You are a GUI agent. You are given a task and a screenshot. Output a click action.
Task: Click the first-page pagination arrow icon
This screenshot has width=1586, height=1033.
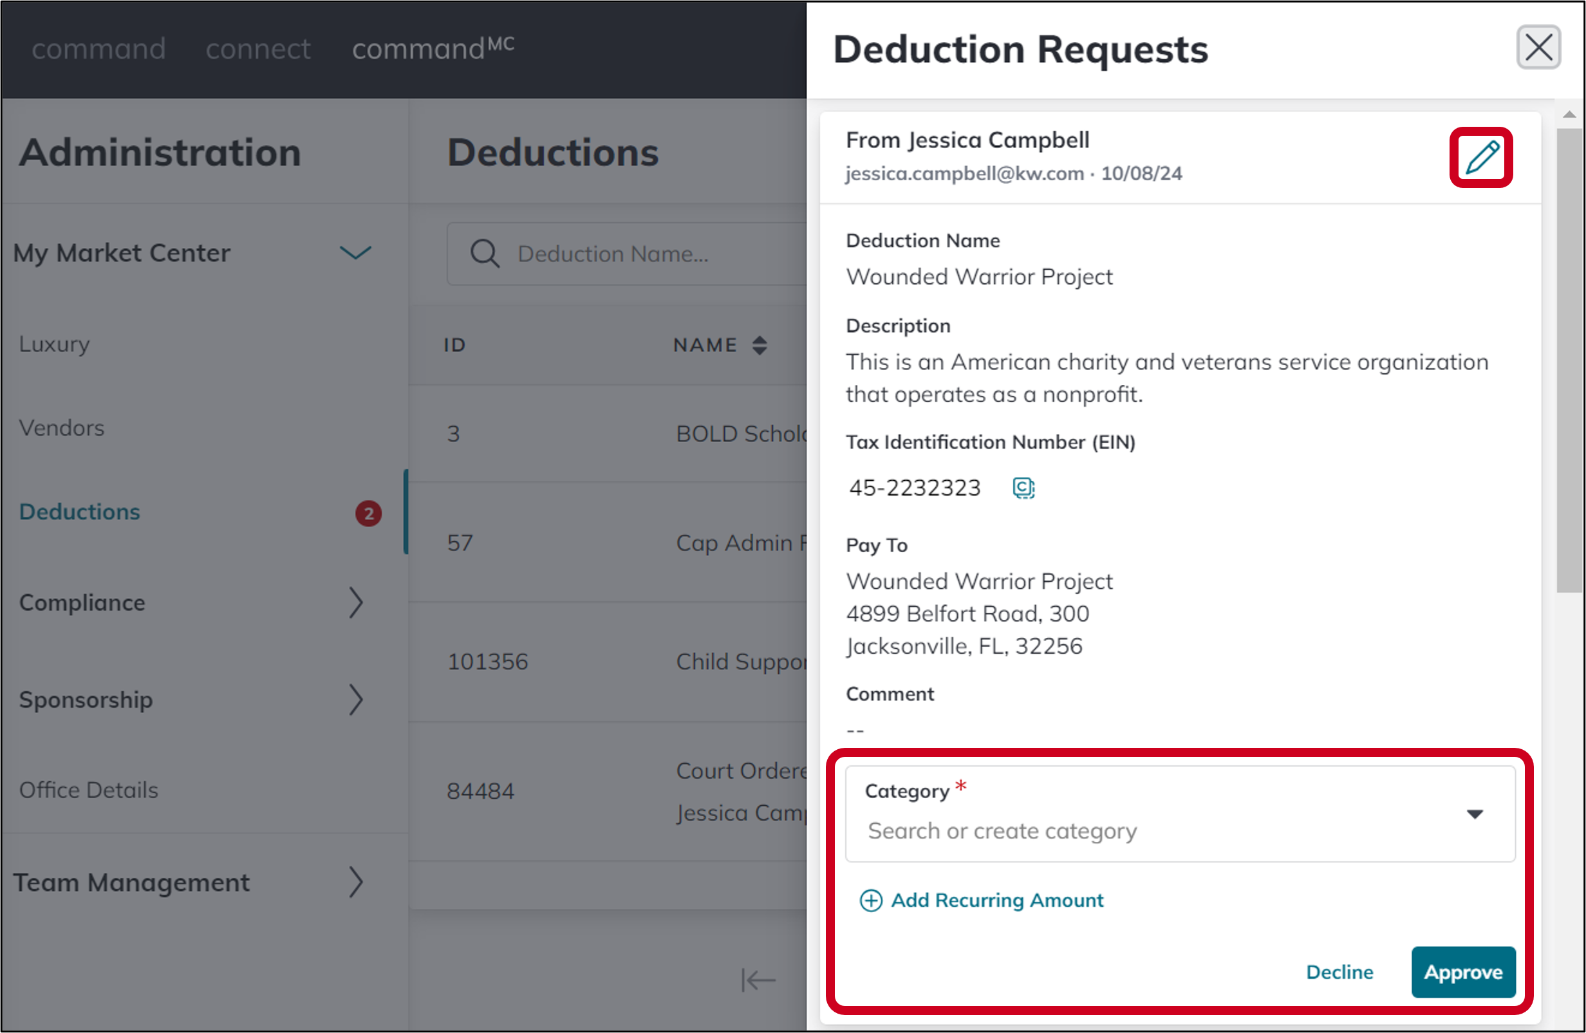point(758,980)
